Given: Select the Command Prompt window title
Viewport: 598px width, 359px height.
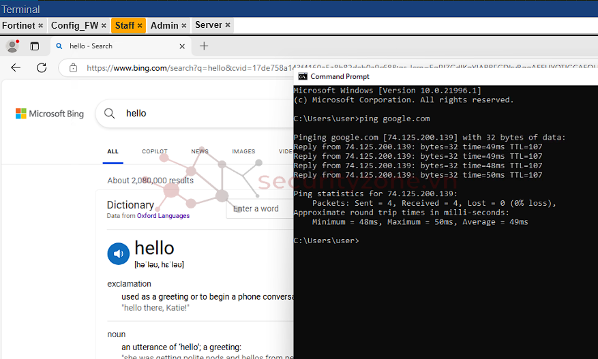Looking at the screenshot, I should [x=340, y=76].
